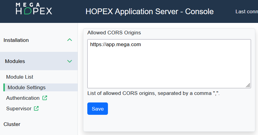Click the external link icon beside Authentication

45,98
